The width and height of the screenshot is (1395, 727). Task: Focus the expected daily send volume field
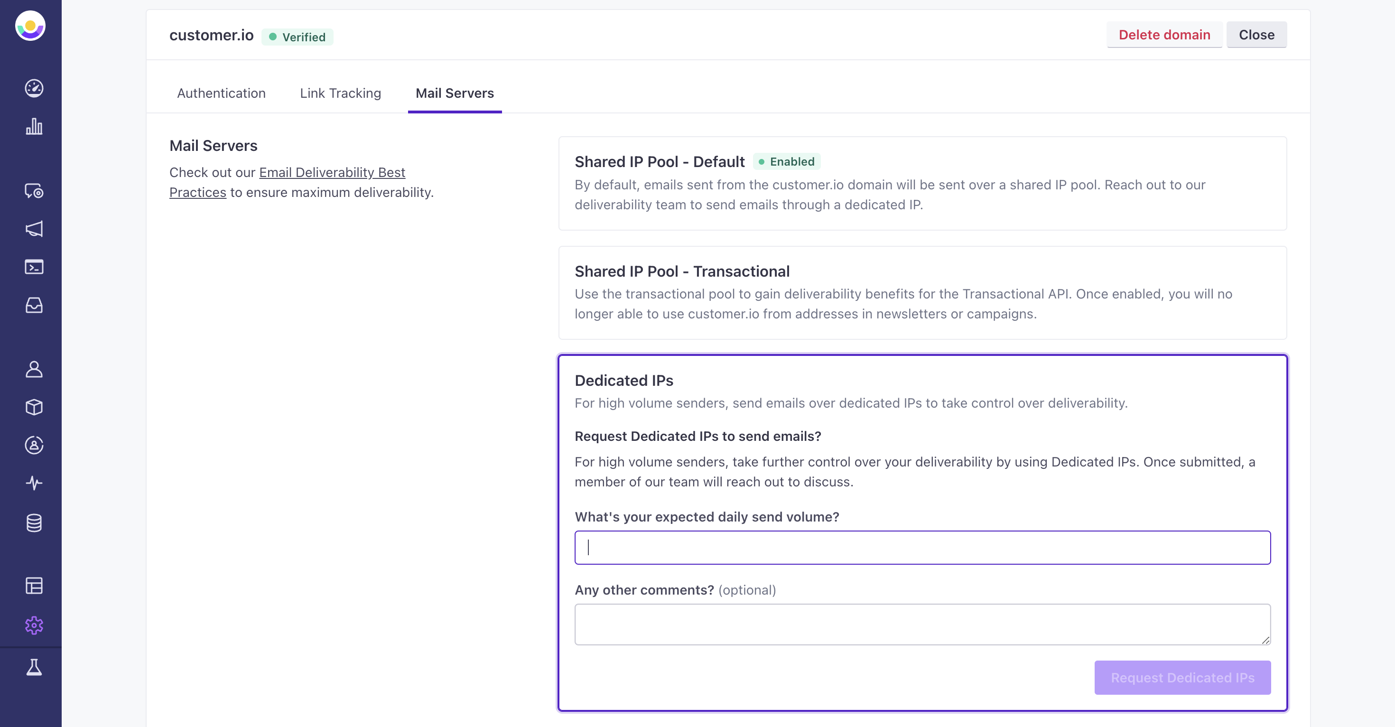[922, 547]
